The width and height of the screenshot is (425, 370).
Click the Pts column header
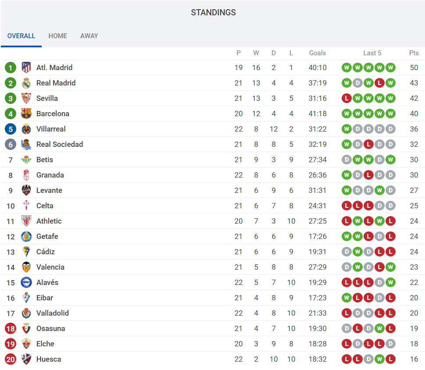coord(414,53)
